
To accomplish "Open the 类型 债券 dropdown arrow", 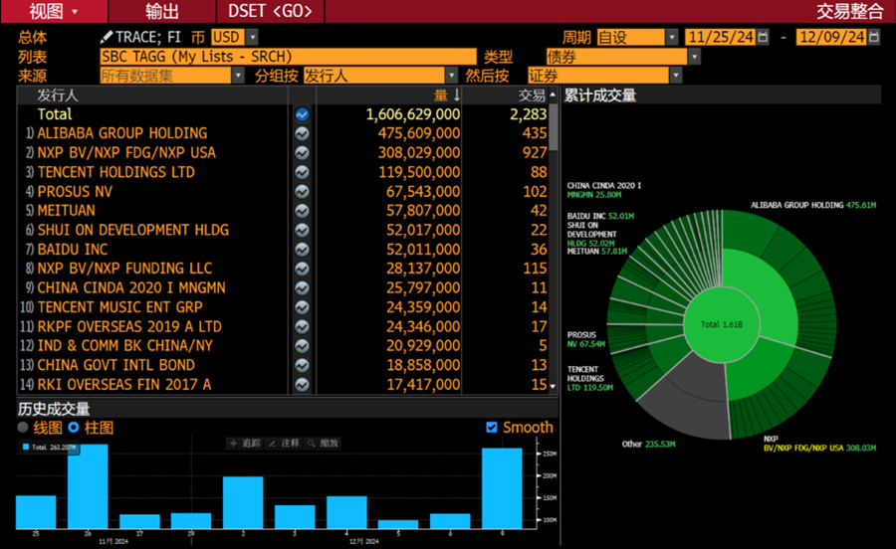I will (694, 57).
